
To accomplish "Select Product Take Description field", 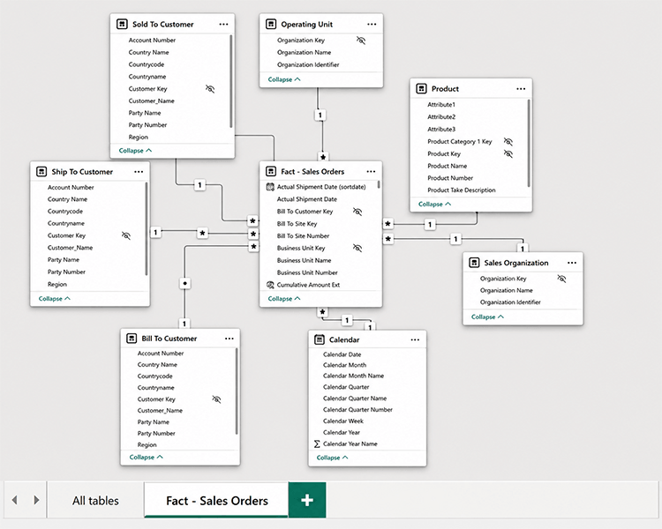I will (x=462, y=190).
